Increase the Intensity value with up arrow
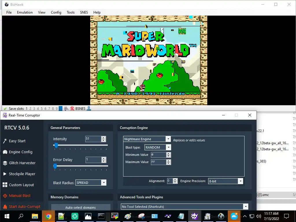 tap(103, 138)
